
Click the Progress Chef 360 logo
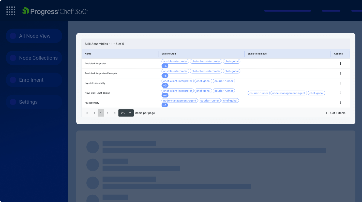tap(55, 11)
